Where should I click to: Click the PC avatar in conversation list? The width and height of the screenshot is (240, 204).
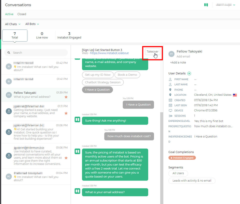[x=9, y=176]
